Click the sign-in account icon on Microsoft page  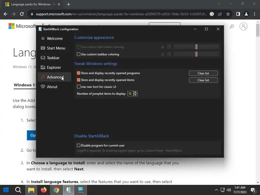[243, 26]
